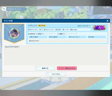Click the purple rank A badge
The height and width of the screenshot is (96, 112).
point(100,28)
